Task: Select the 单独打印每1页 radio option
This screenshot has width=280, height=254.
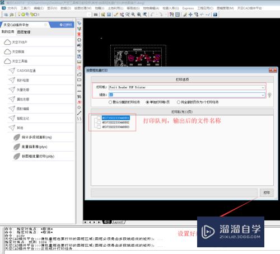Action: (147, 102)
